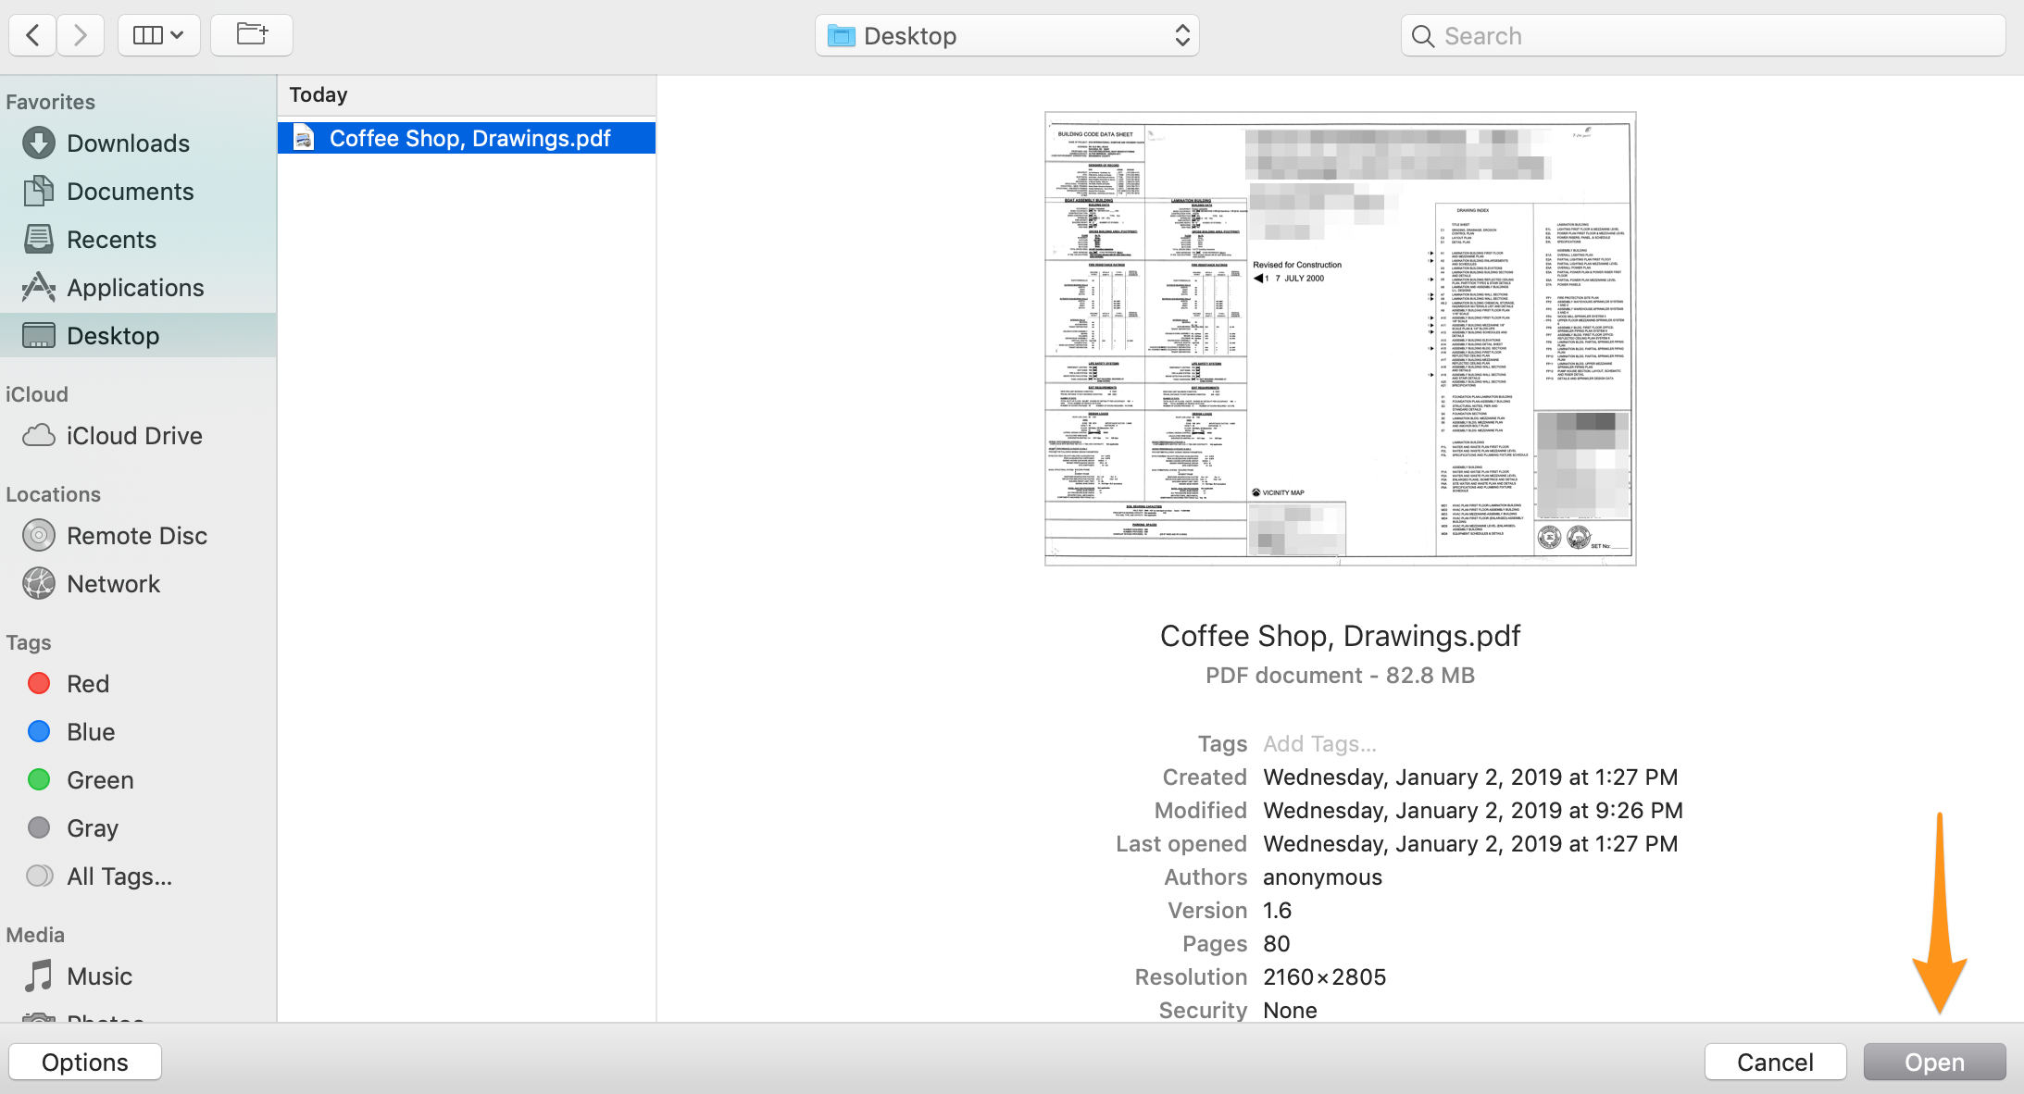Open the Downloads folder in sidebar

[x=128, y=143]
